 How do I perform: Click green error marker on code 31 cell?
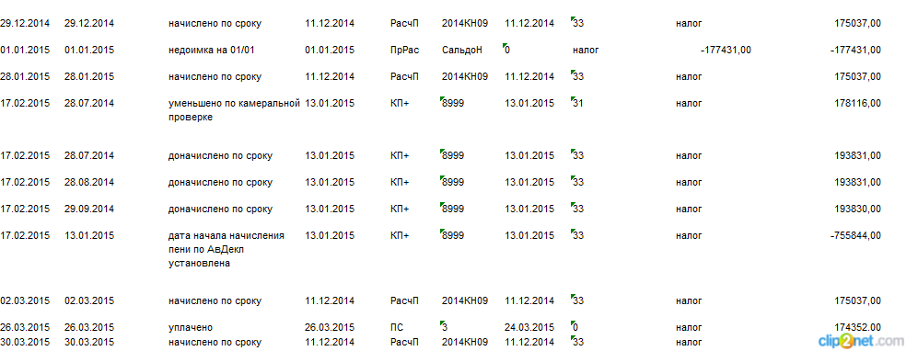(x=573, y=100)
